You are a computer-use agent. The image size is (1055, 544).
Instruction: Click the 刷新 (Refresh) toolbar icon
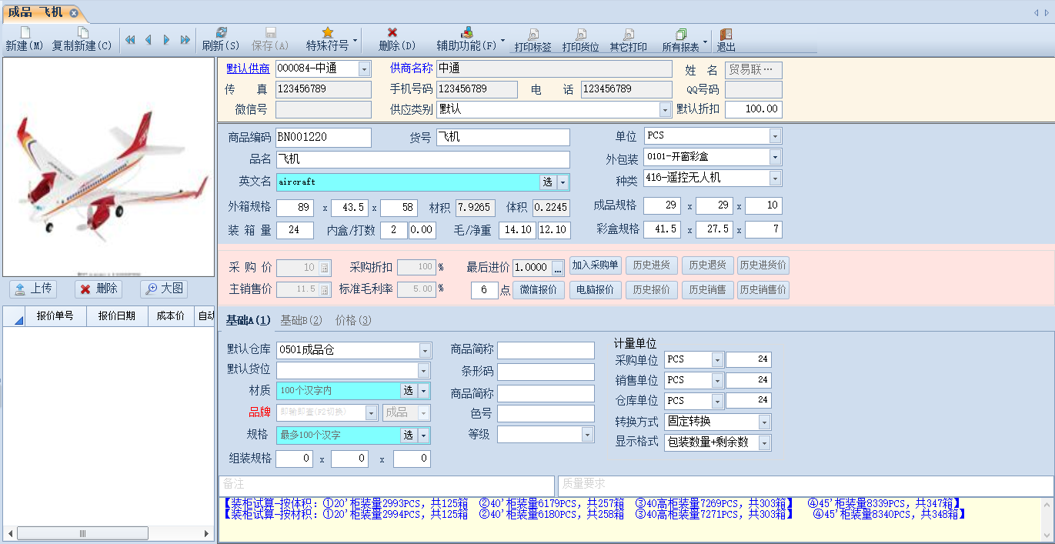click(x=221, y=33)
